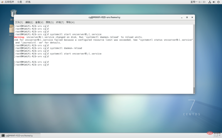Open the Trash icon on desktop

pos(13,13)
